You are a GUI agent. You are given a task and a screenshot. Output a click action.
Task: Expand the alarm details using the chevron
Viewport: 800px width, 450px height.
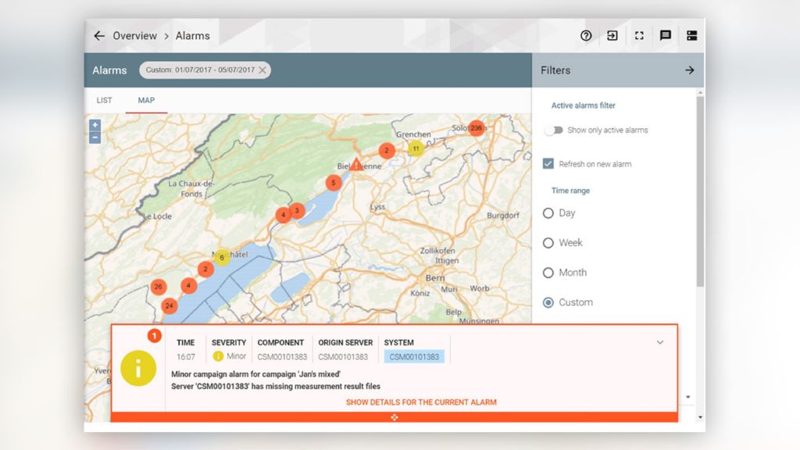coord(660,342)
